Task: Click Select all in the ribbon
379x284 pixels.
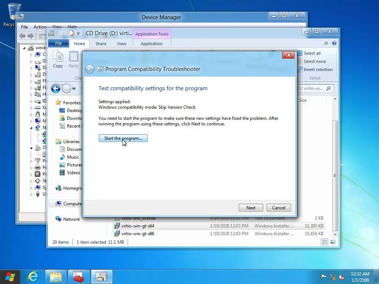Action: point(309,53)
